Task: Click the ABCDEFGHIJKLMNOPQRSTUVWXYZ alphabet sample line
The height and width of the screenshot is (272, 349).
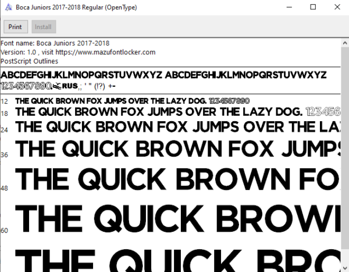Action: 163,75
